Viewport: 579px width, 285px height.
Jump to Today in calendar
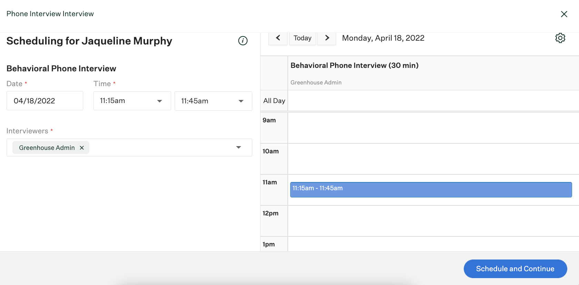302,38
